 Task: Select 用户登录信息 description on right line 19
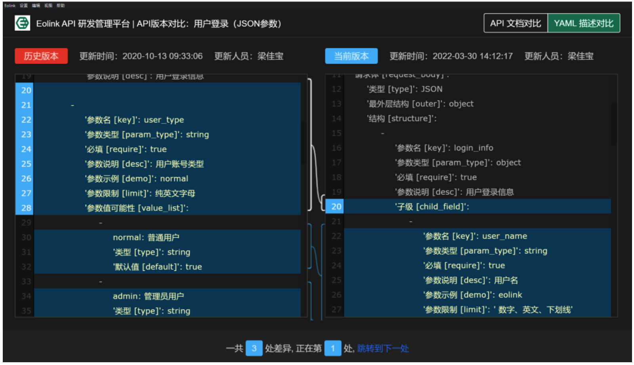tap(454, 192)
